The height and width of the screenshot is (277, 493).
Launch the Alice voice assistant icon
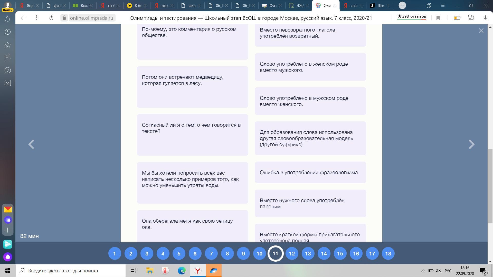[x=8, y=257]
